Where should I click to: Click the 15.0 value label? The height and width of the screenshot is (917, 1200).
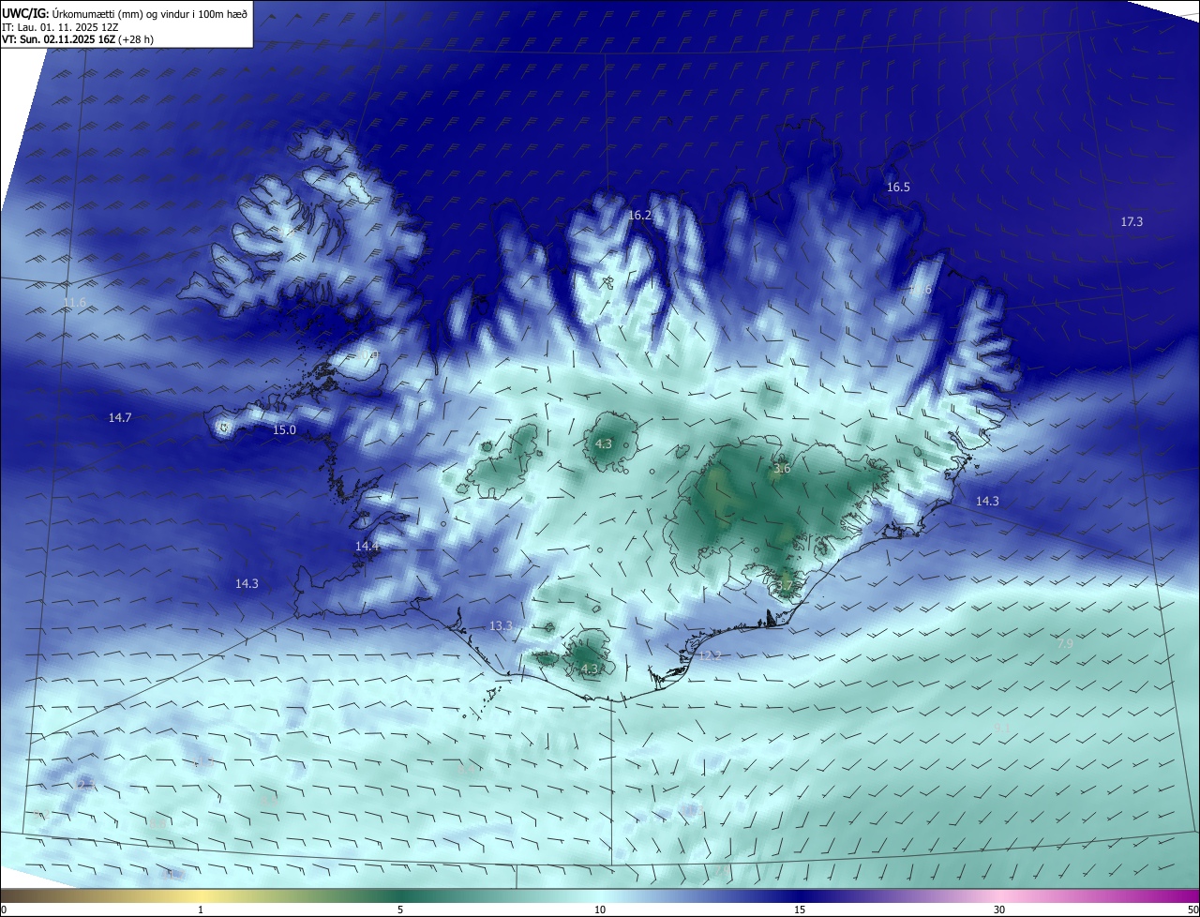284,430
